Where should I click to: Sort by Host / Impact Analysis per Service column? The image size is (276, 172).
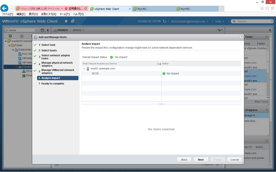pyautogui.click(x=121, y=64)
